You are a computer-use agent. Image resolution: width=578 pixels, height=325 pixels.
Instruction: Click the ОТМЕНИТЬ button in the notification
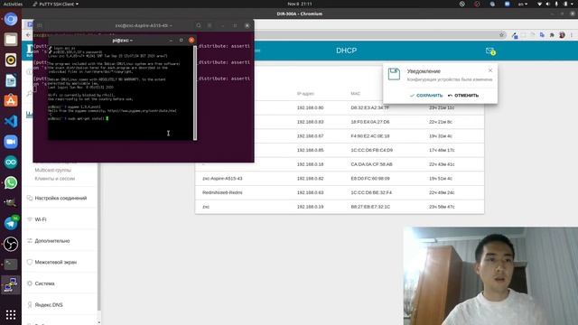(463, 96)
